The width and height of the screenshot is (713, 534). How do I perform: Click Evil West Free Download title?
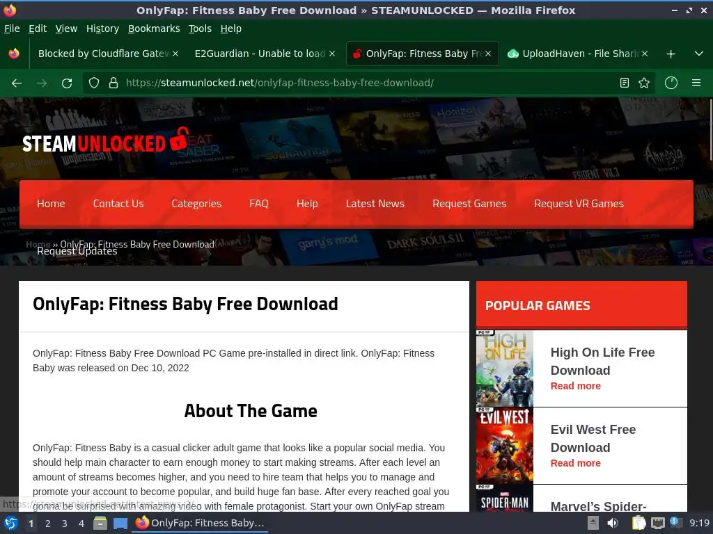pyautogui.click(x=593, y=439)
